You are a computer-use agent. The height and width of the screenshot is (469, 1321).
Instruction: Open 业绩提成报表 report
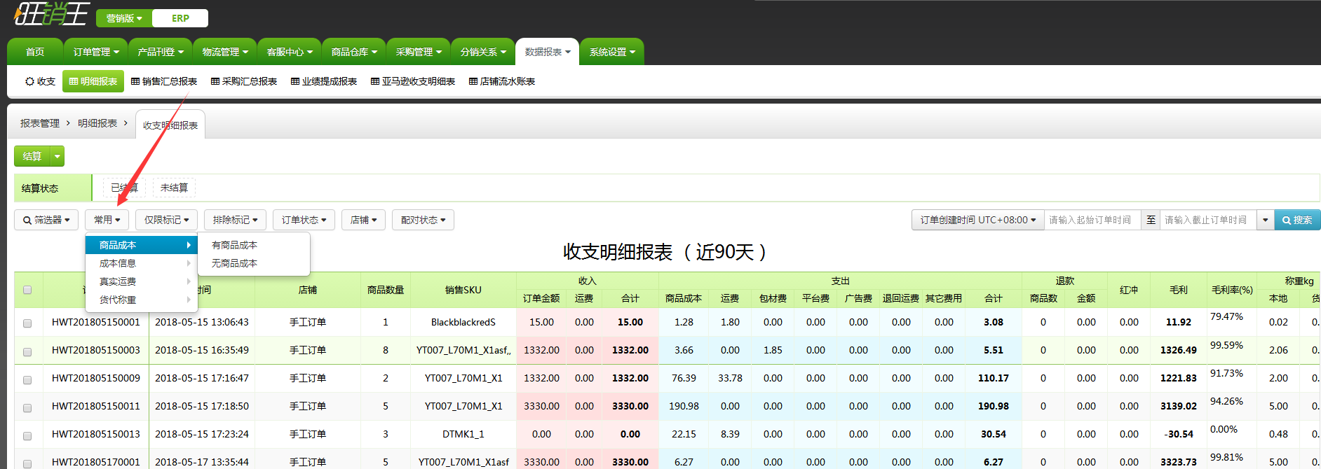(x=324, y=81)
